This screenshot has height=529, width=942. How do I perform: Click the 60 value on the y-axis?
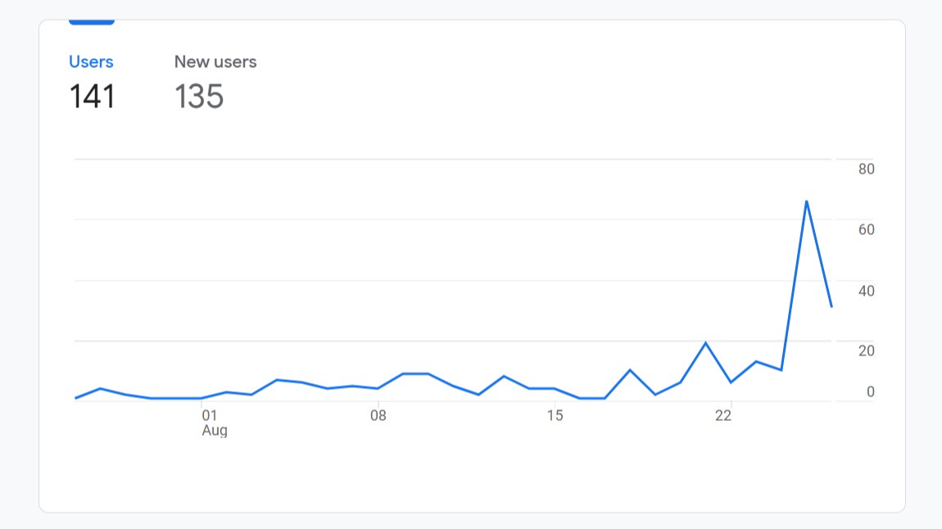pos(867,229)
